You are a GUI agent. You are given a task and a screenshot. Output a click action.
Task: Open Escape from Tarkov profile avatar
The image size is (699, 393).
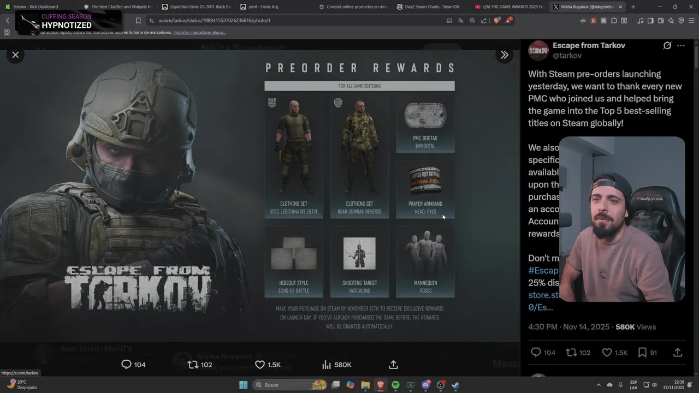tap(538, 50)
